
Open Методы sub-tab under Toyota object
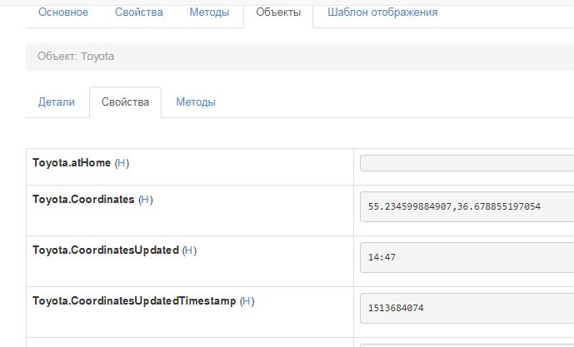pyautogui.click(x=196, y=102)
